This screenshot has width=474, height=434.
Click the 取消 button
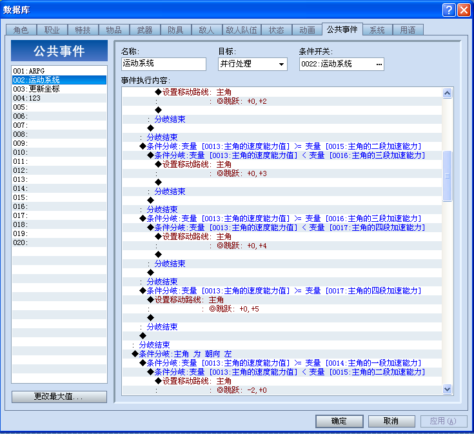391,421
